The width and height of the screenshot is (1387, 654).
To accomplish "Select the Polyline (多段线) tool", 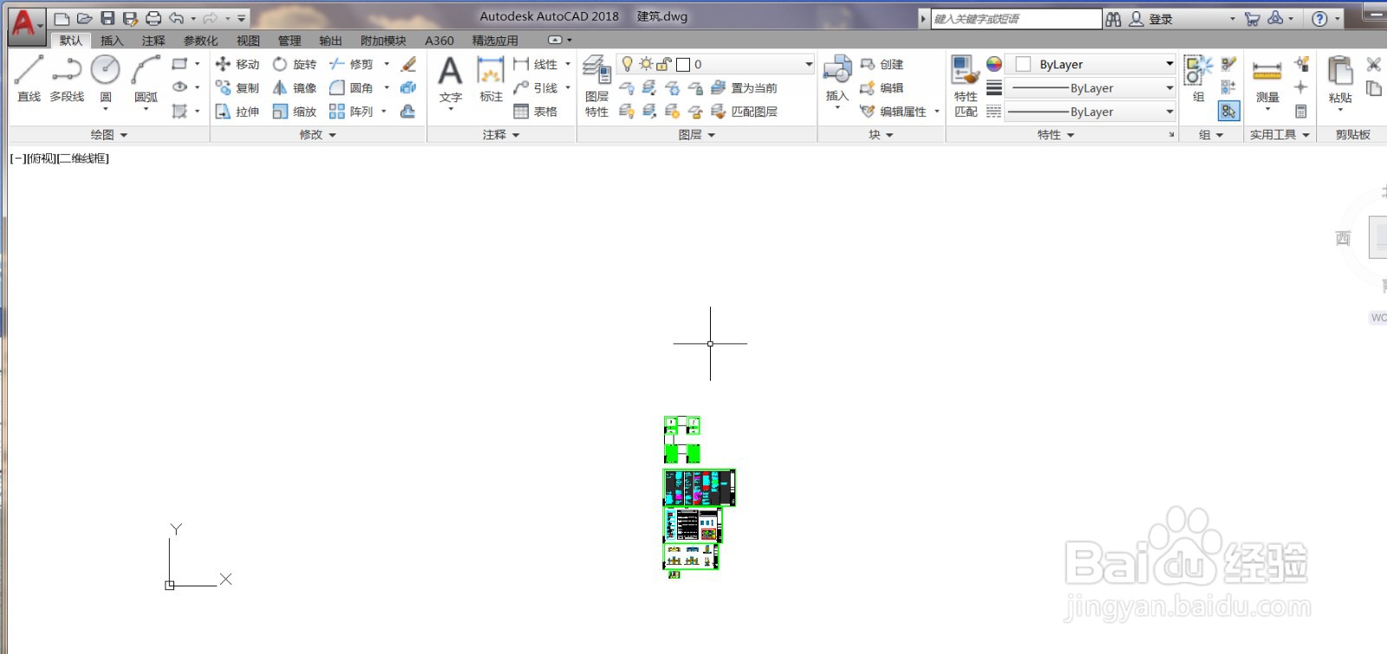I will pos(67,79).
